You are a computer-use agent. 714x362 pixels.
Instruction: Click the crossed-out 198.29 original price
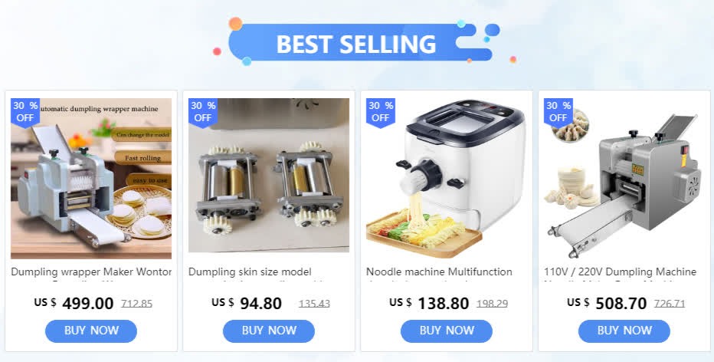492,304
